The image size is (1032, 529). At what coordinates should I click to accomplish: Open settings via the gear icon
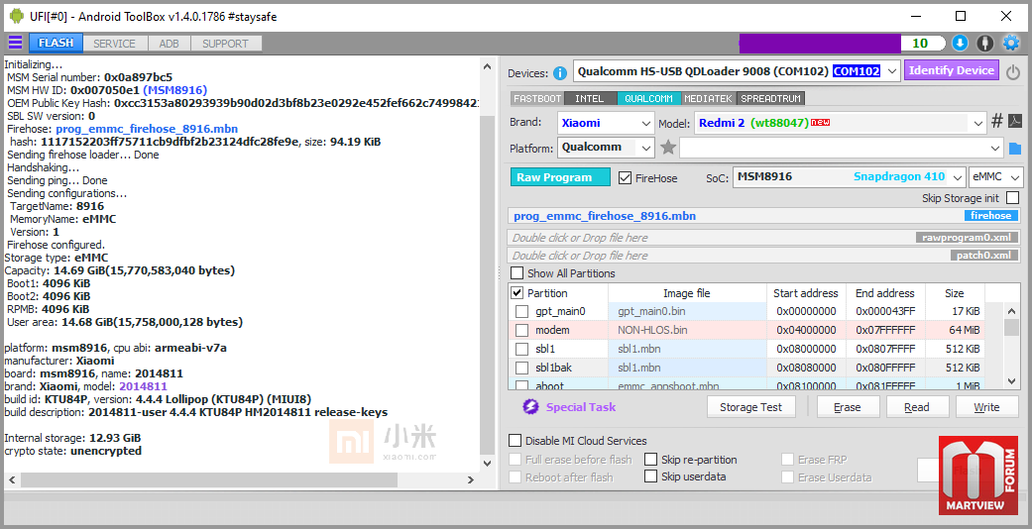(1011, 43)
